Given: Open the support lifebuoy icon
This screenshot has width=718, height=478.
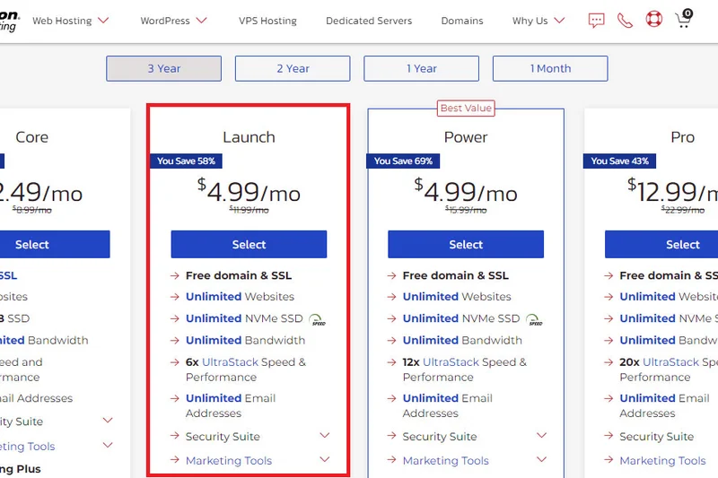Looking at the screenshot, I should [654, 19].
